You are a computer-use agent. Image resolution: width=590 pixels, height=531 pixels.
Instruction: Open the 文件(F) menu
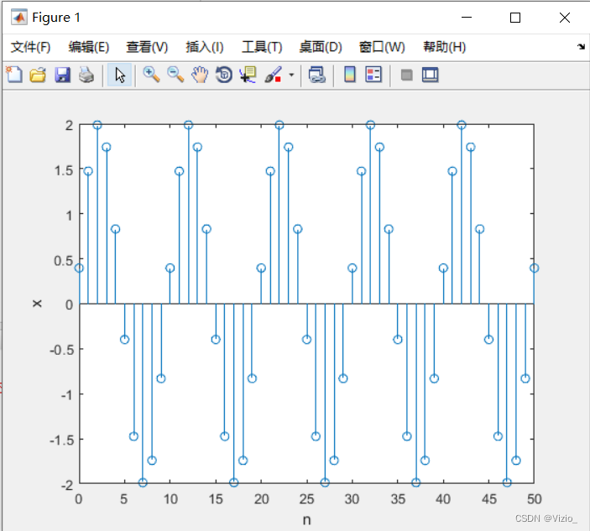(x=30, y=47)
